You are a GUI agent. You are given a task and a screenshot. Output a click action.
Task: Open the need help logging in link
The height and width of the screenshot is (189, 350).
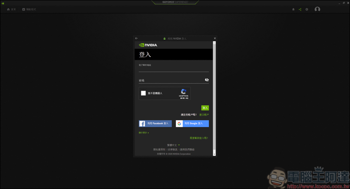(x=199, y=138)
